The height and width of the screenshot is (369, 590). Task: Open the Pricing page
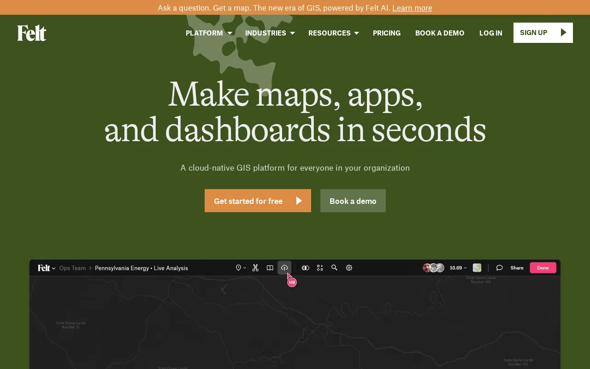coord(387,33)
